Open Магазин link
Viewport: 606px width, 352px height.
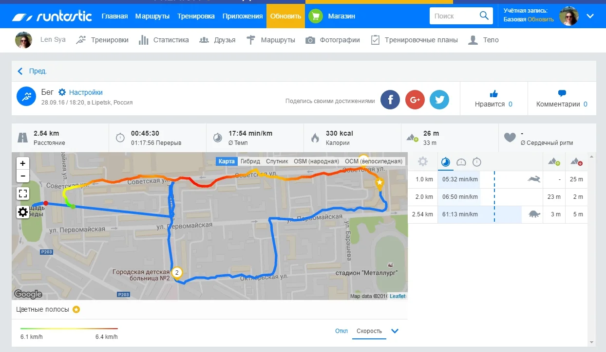[x=341, y=16]
